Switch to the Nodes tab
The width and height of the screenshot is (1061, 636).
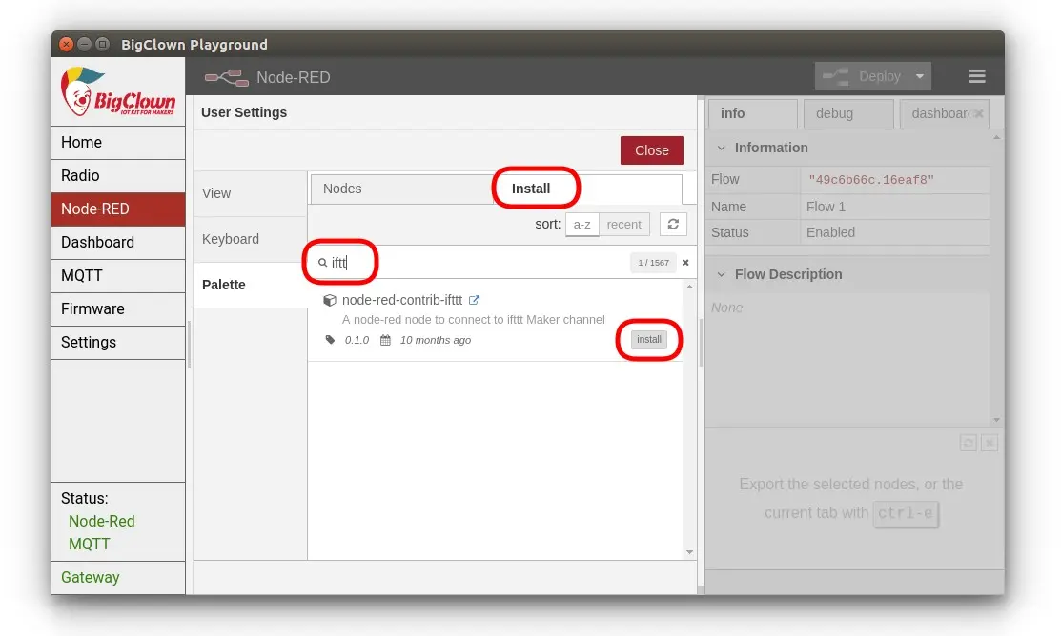[x=403, y=189]
